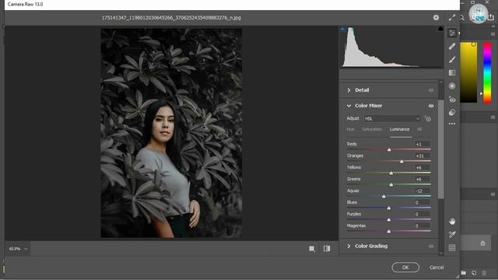
Task: Click the Purples luminance slider handle
Action: coord(389,219)
